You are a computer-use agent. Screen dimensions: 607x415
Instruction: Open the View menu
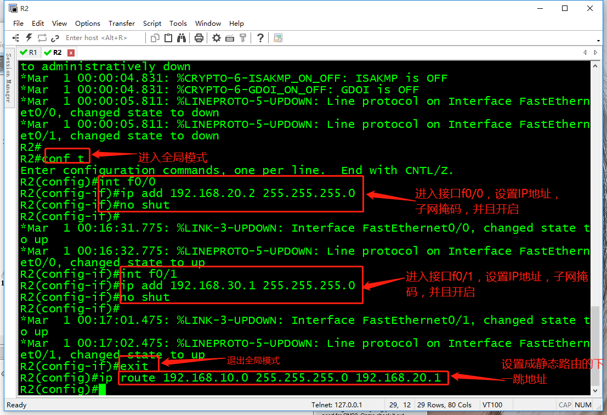(x=59, y=23)
